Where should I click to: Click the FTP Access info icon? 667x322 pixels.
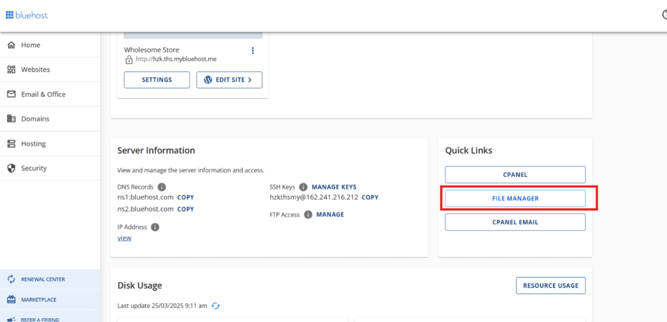[x=308, y=215]
